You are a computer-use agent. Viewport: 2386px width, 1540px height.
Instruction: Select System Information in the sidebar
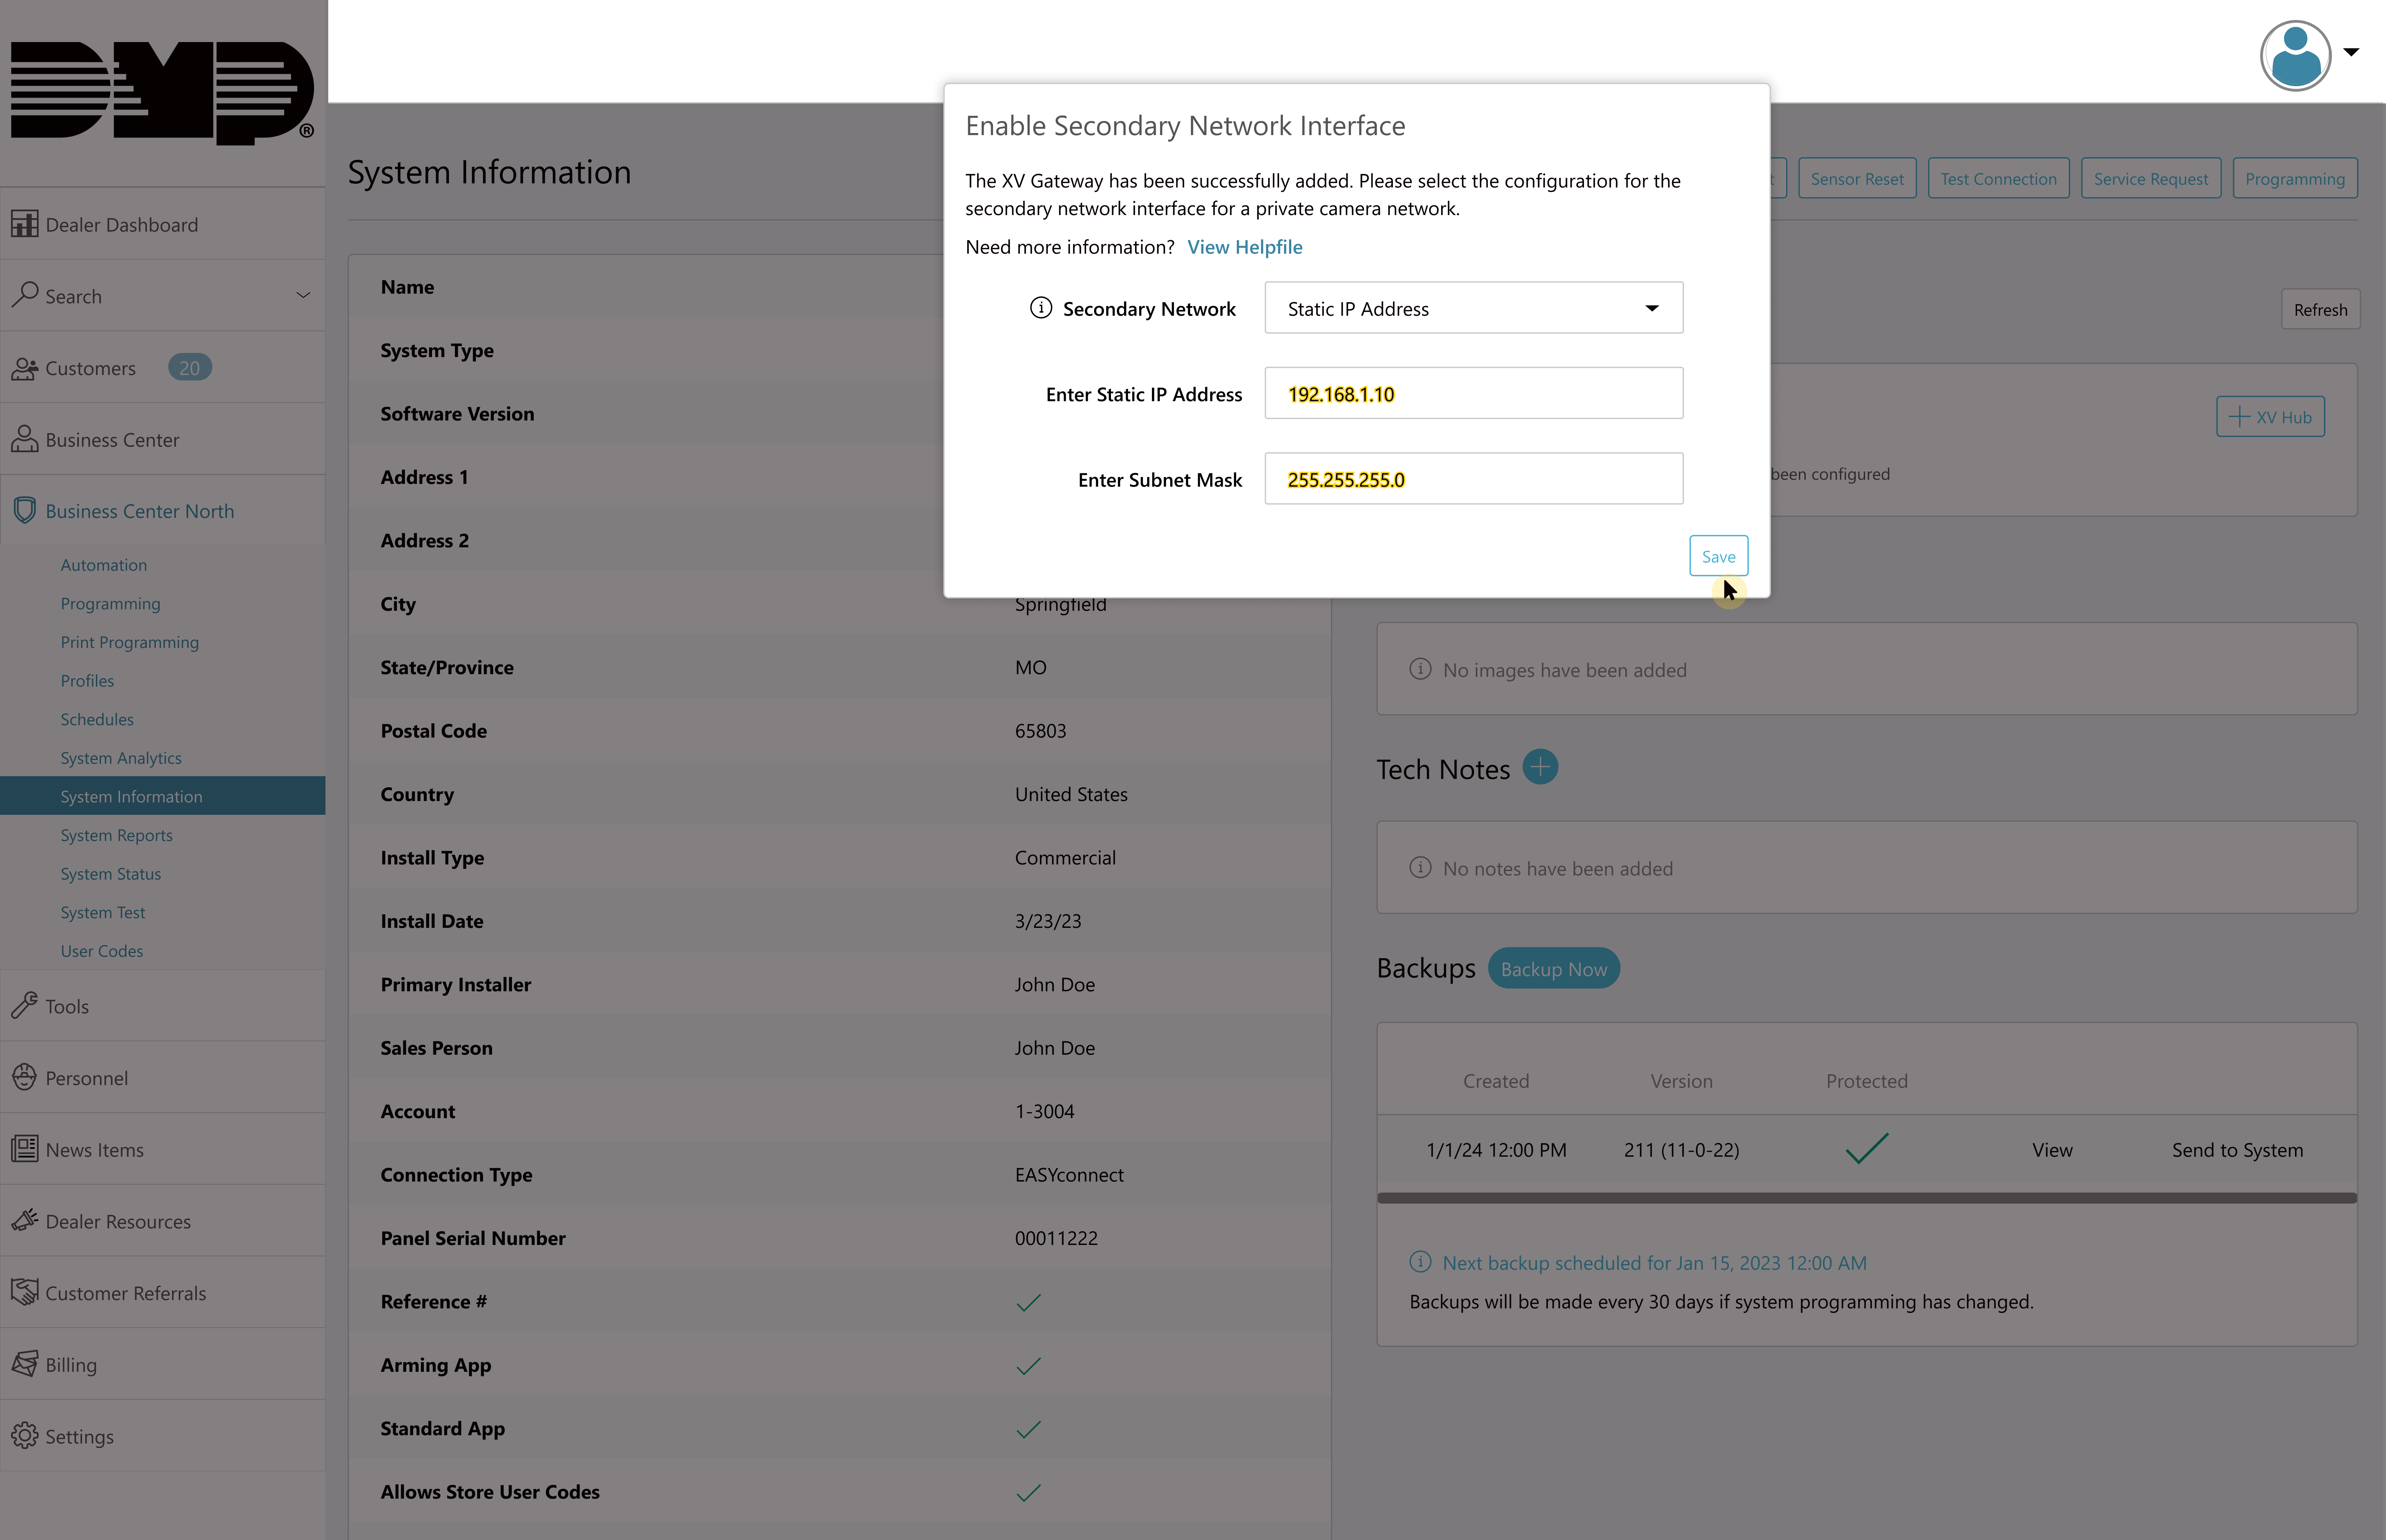tap(162, 796)
